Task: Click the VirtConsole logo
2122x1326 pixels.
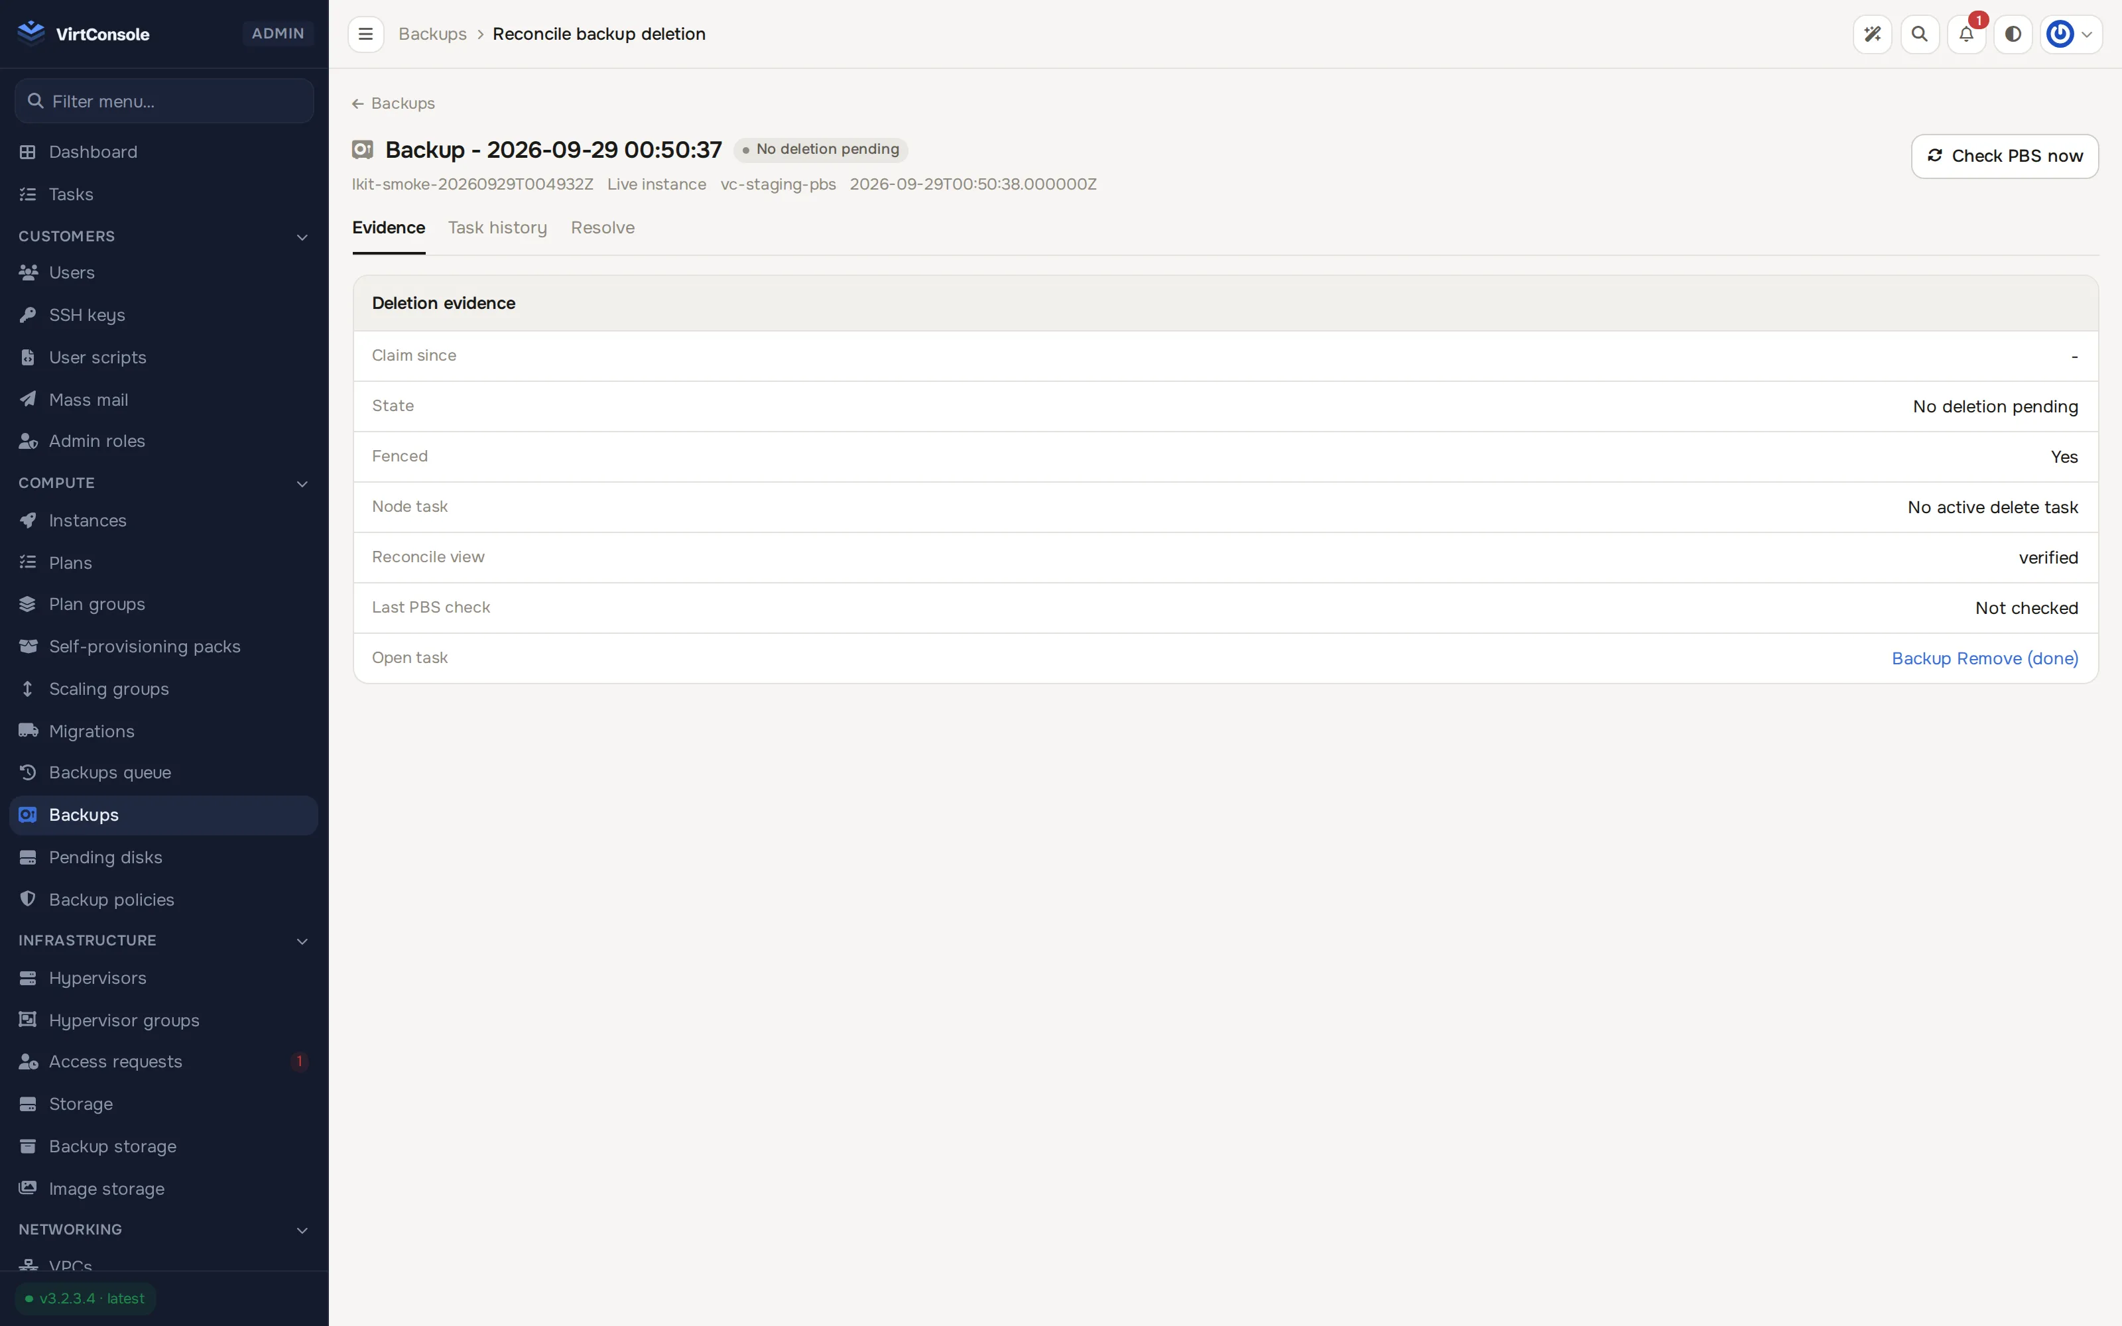Action: pos(84,33)
